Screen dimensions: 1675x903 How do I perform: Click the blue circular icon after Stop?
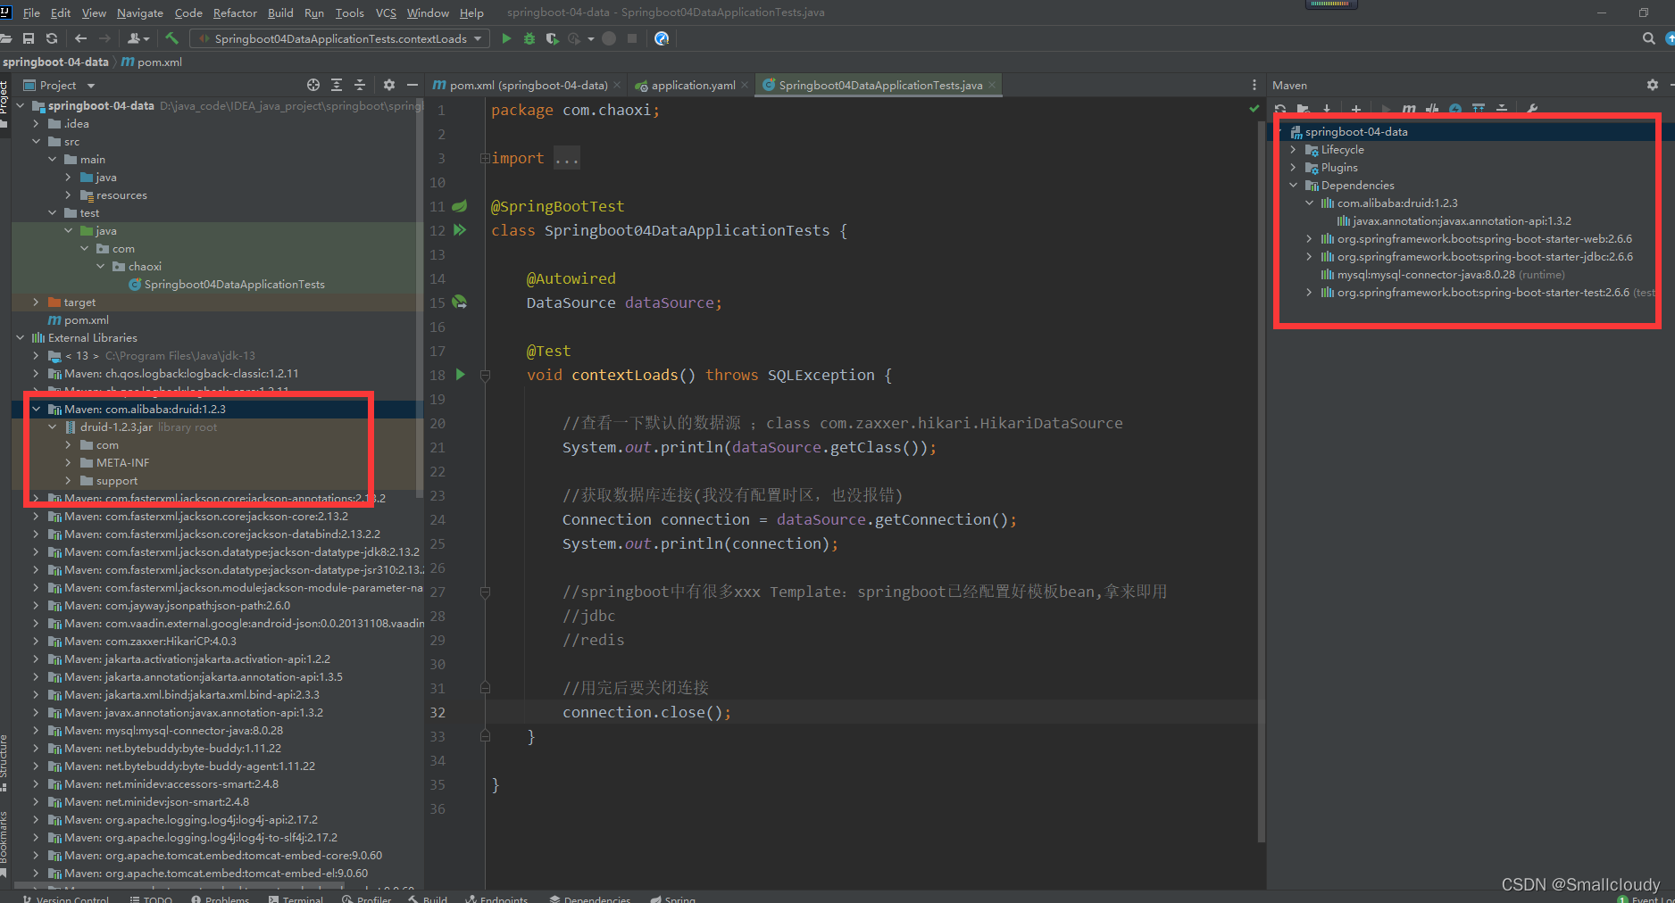(x=662, y=38)
